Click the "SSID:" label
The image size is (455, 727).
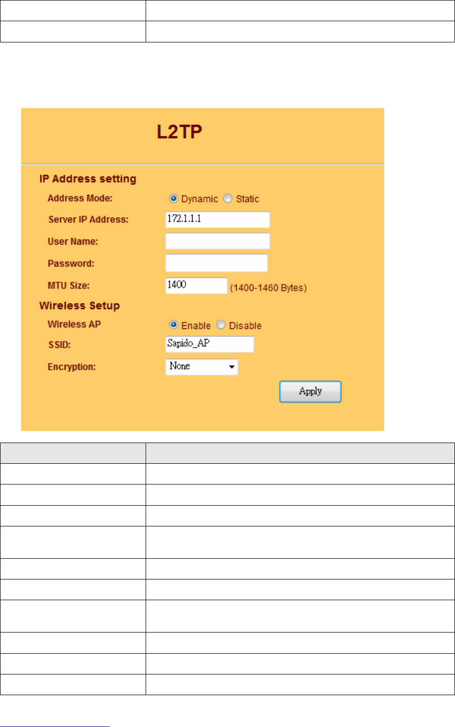point(59,345)
